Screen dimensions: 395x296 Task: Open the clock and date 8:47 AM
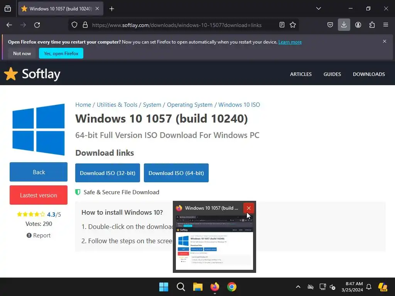point(352,287)
